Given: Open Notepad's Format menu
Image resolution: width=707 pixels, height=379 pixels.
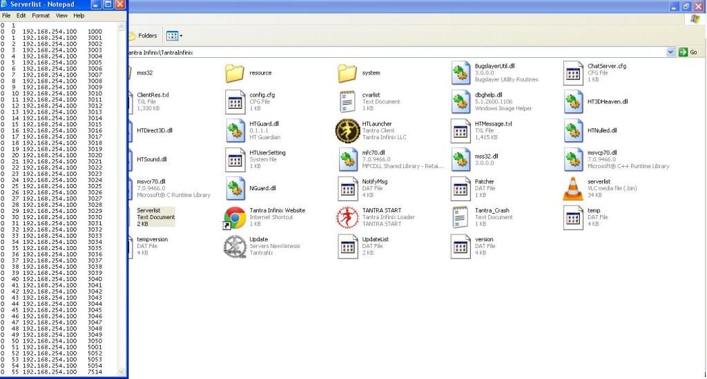Looking at the screenshot, I should [x=41, y=15].
